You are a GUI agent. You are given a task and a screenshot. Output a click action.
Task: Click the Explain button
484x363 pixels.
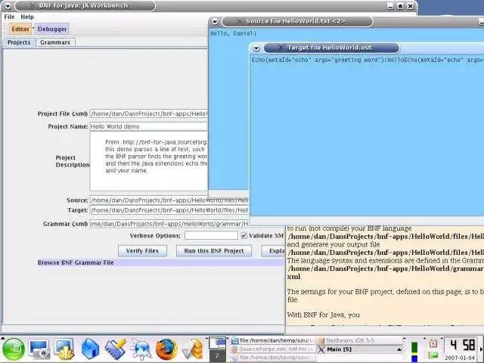(273, 251)
